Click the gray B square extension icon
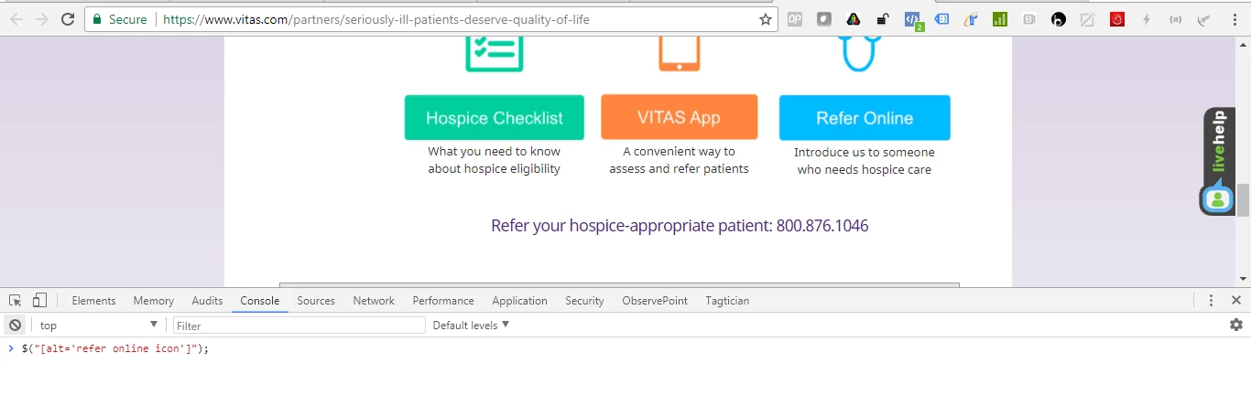 (1029, 18)
